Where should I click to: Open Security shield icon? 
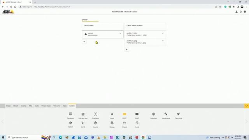click(95, 124)
